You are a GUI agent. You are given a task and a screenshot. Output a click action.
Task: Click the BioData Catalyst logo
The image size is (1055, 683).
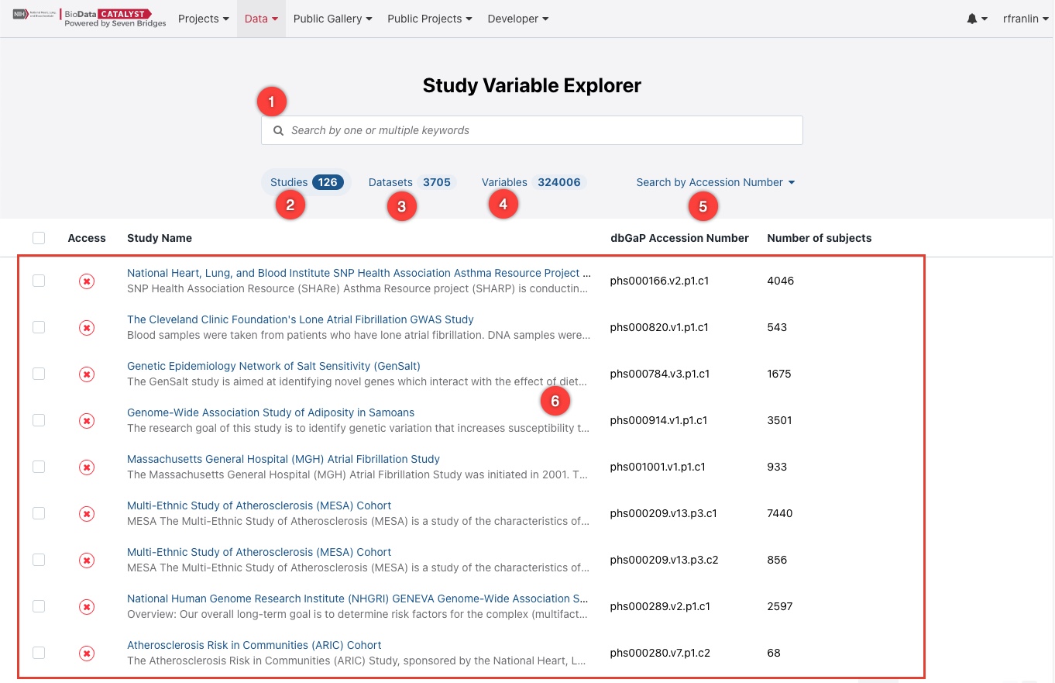tap(90, 18)
